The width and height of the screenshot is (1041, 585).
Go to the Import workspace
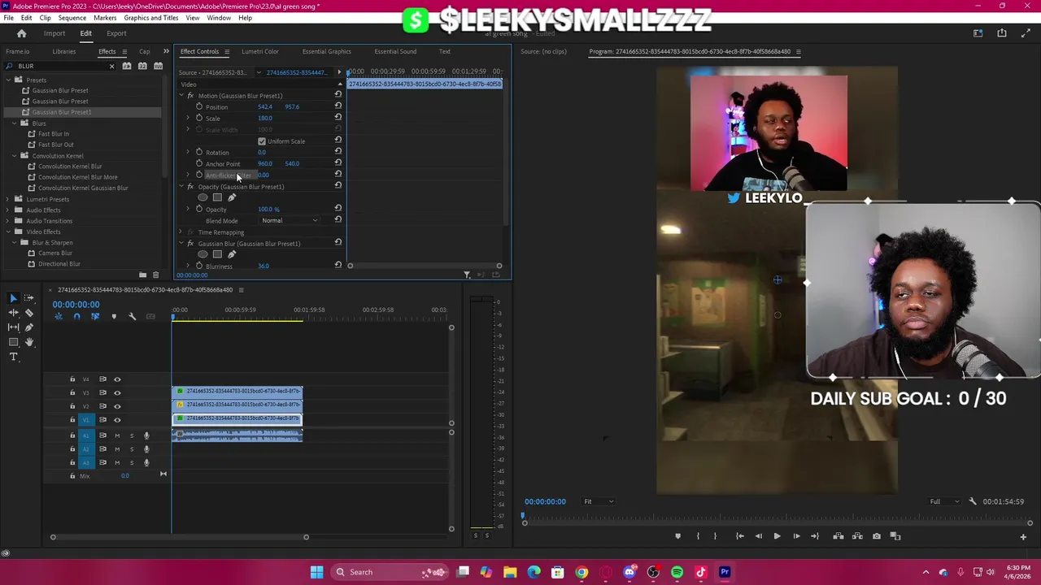(x=54, y=33)
